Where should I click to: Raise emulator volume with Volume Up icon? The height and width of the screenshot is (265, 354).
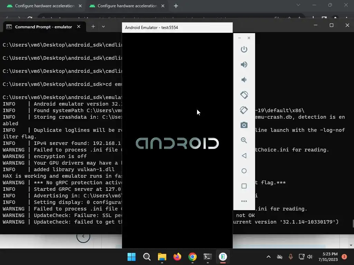click(x=244, y=65)
